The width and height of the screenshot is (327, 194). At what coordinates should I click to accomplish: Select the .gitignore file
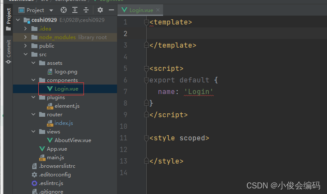click(51, 191)
